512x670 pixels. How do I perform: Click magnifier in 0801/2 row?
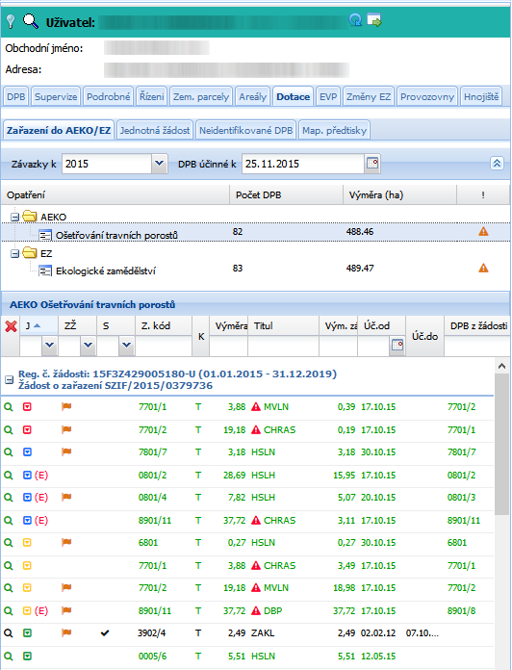pos(8,476)
